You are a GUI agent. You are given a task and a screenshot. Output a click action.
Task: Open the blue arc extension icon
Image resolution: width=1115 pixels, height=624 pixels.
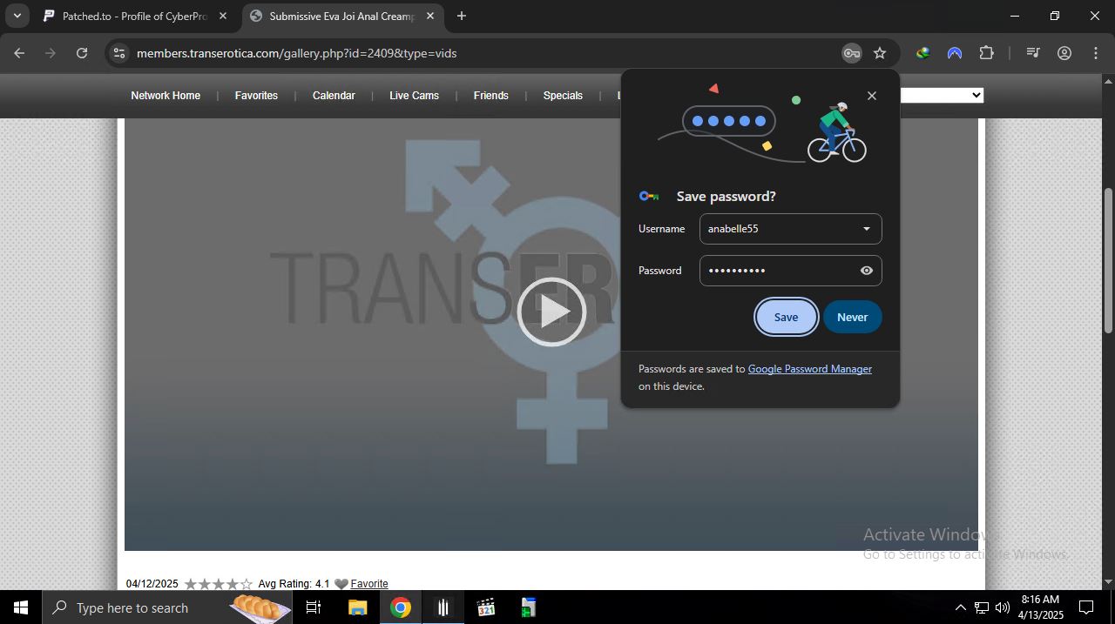tap(955, 53)
